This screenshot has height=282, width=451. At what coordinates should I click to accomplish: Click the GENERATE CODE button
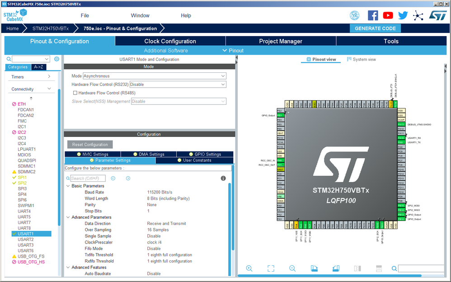[x=375, y=28]
